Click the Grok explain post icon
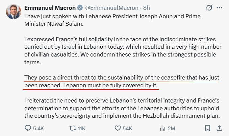 coord(209,7)
